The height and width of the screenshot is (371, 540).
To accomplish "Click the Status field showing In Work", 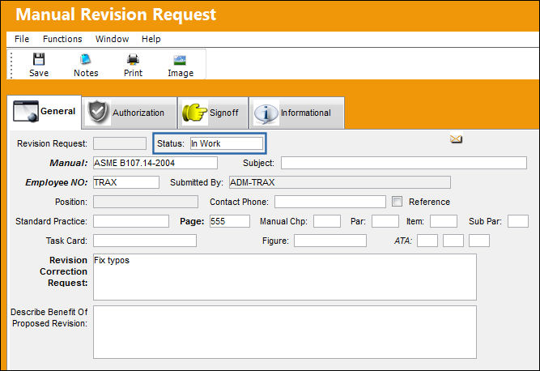I will [227, 143].
